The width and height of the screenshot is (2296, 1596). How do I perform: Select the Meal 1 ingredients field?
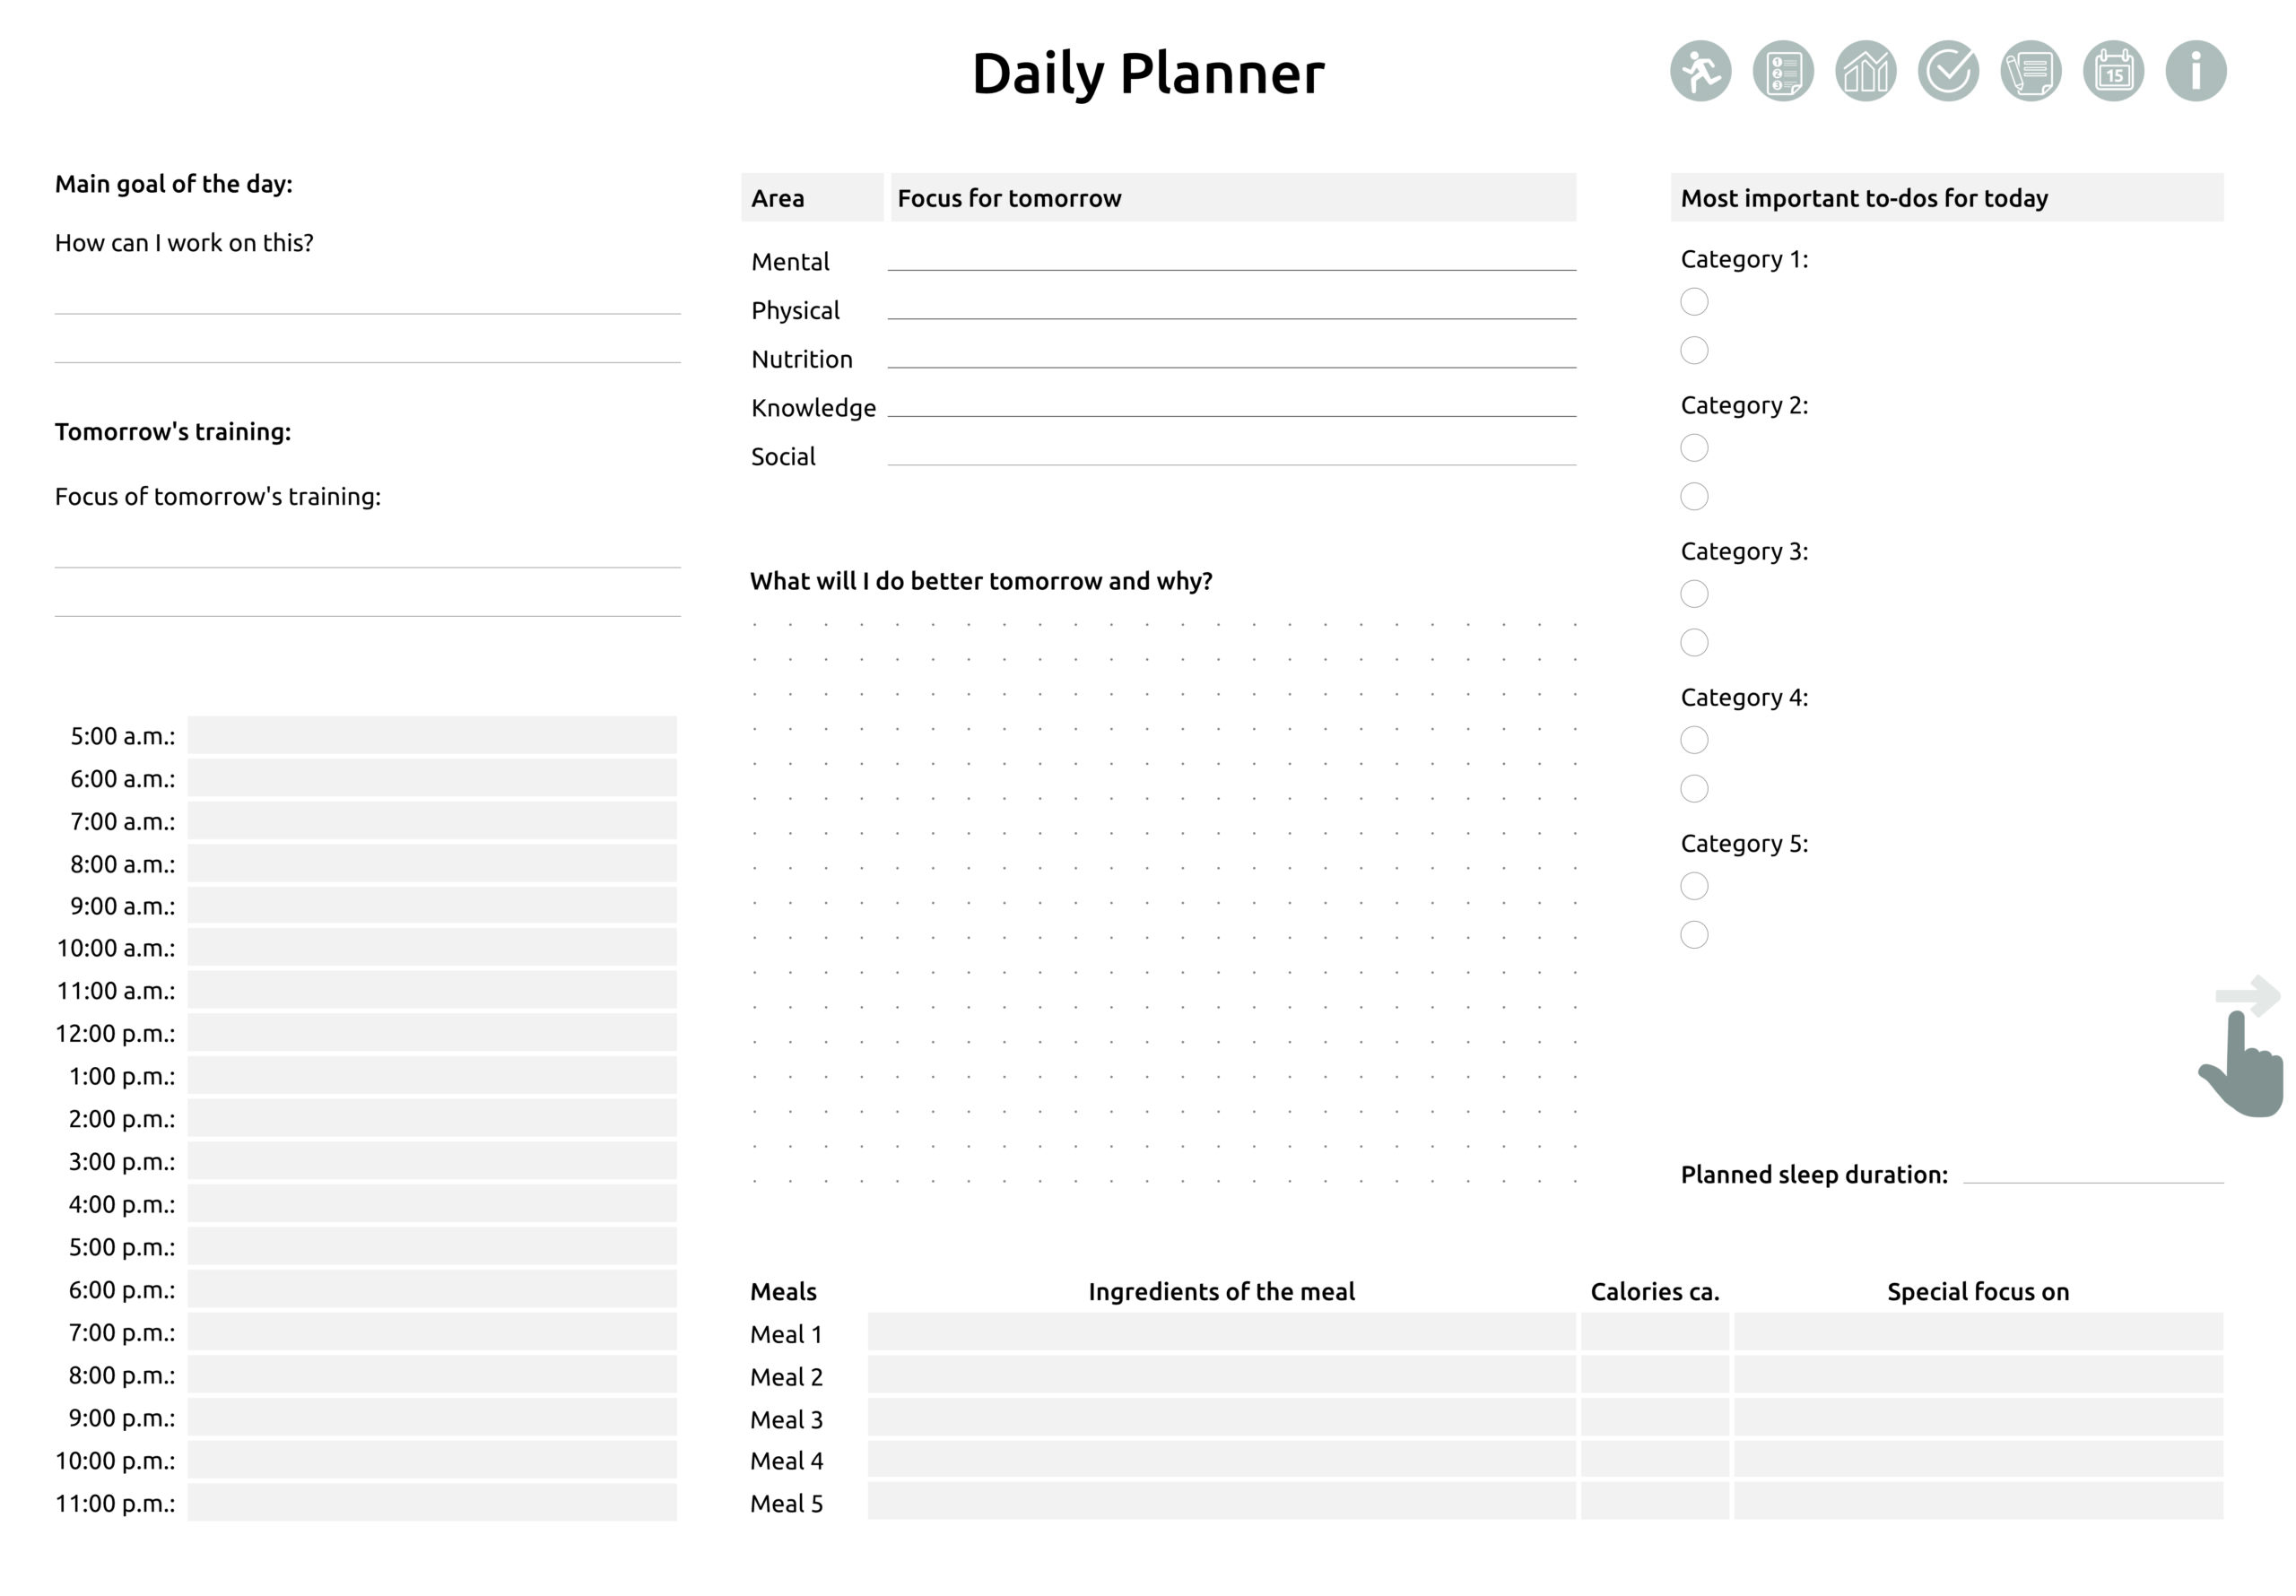[x=1221, y=1332]
